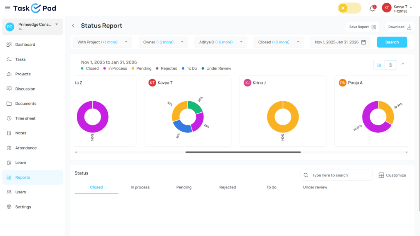Click the Save Report button
Screen dimensions: 420x236
[x=362, y=27]
